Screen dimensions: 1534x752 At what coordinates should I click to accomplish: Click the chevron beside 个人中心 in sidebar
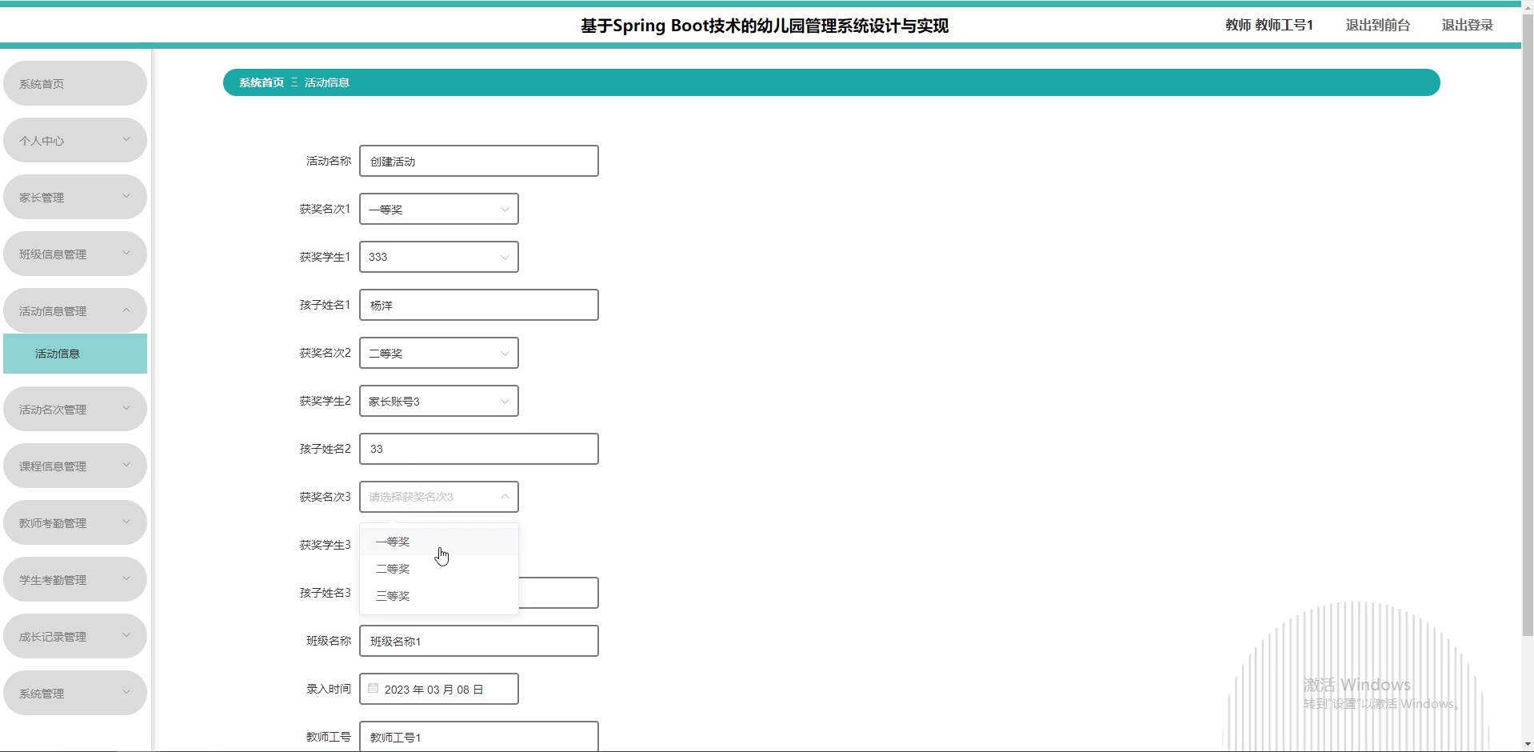126,140
